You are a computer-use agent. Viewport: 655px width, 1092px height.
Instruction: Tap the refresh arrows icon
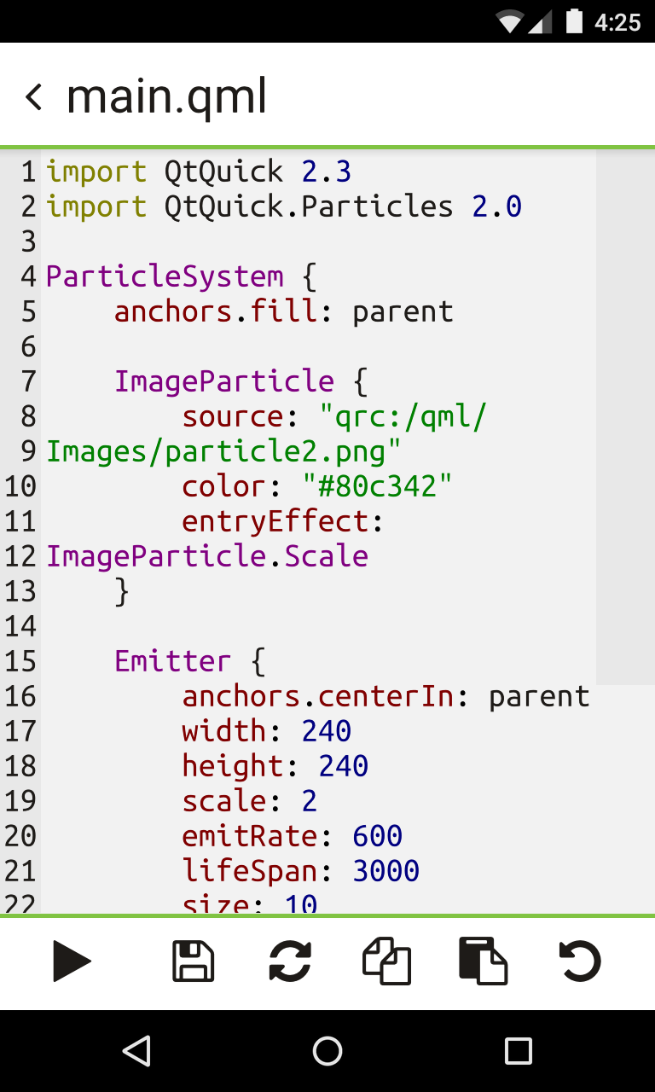(290, 961)
